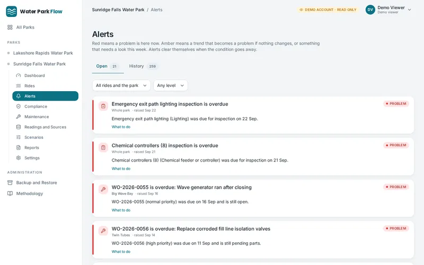
Task: Click What to do under WO-2026-0055 alert
Action: 121,210
